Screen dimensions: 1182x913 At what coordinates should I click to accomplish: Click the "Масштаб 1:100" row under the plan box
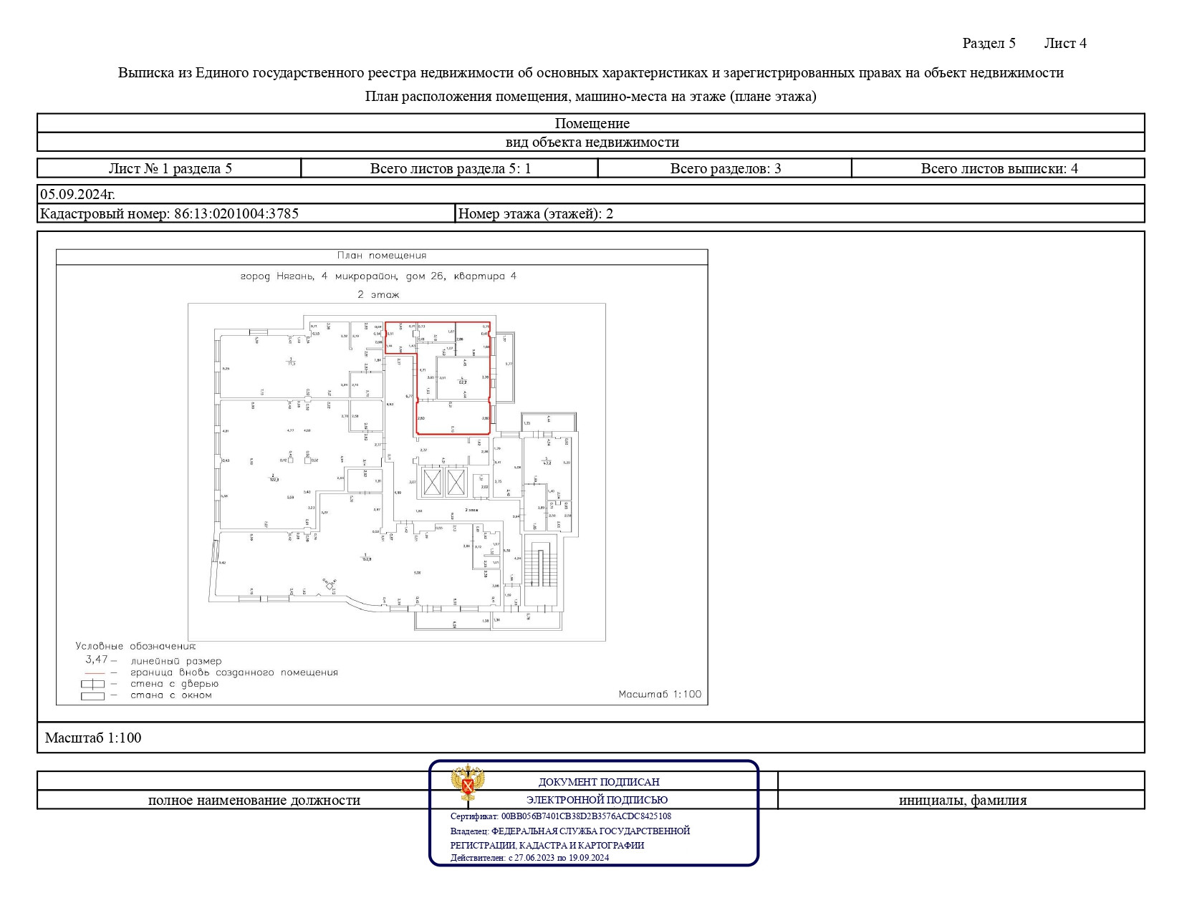point(591,738)
